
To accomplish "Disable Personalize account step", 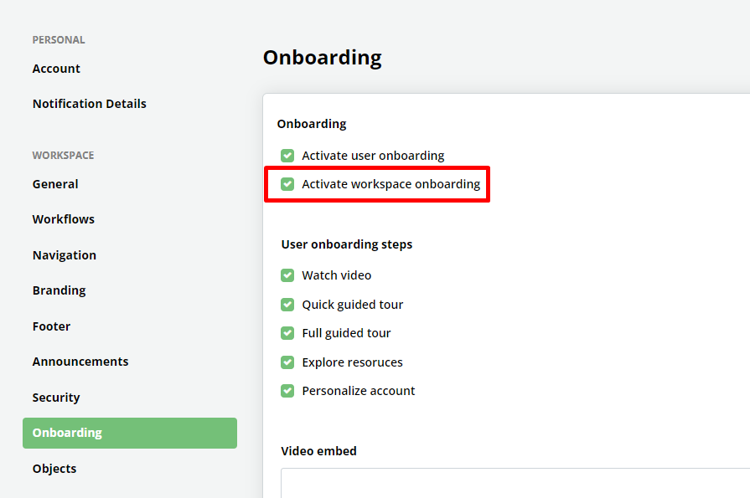I will point(287,391).
